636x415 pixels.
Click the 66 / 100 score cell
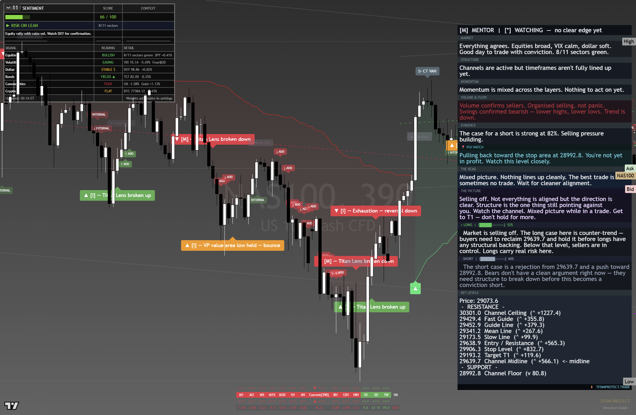[x=108, y=17]
